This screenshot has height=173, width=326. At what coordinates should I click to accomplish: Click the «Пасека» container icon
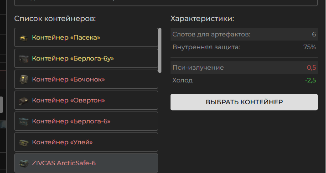tap(24, 38)
